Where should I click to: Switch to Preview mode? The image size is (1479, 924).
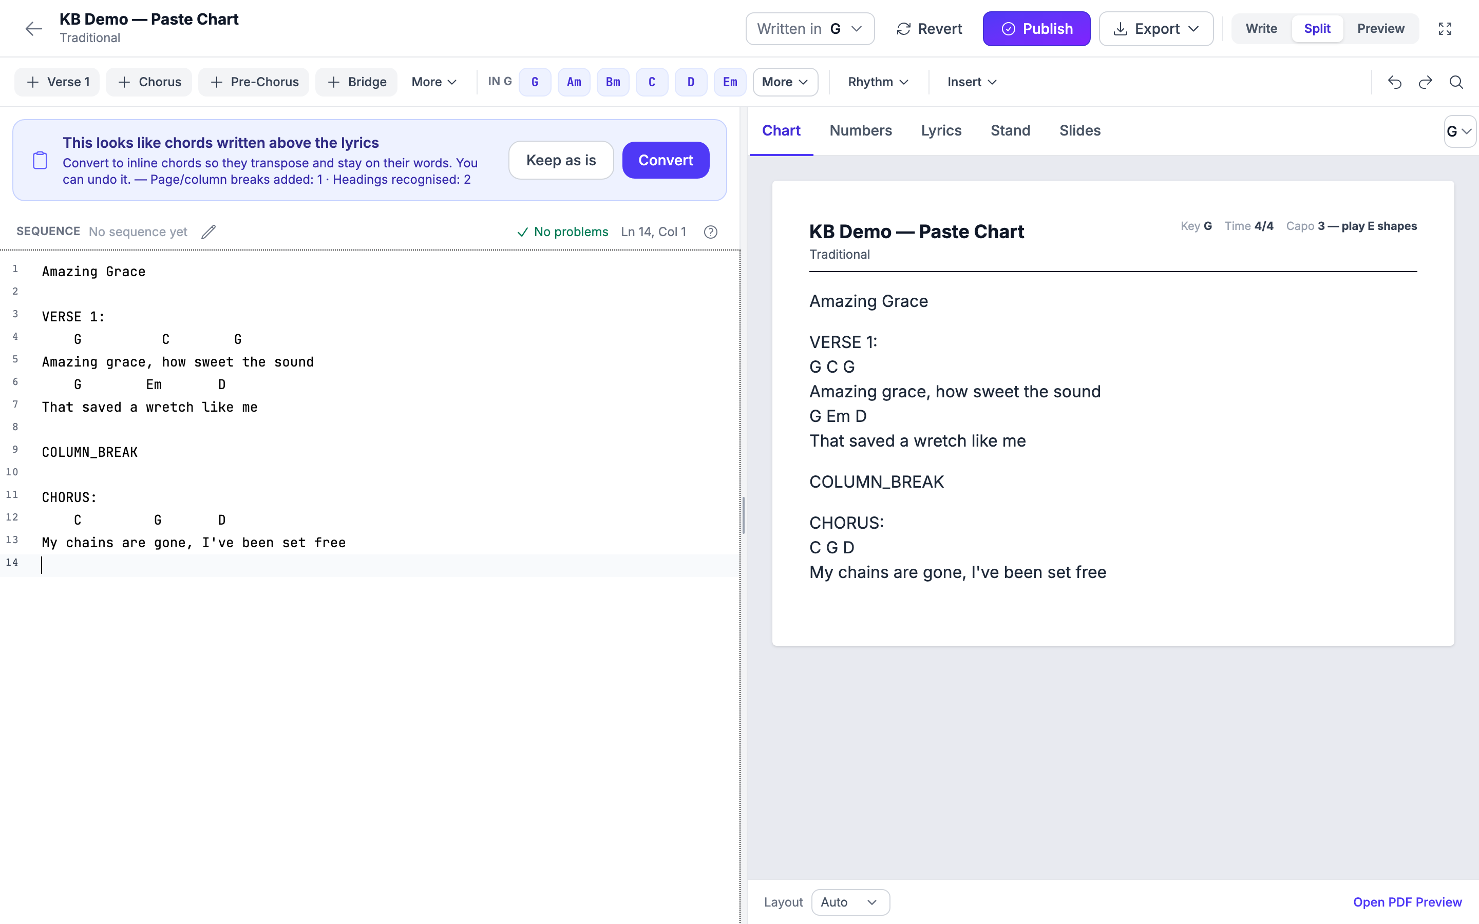[x=1380, y=29]
